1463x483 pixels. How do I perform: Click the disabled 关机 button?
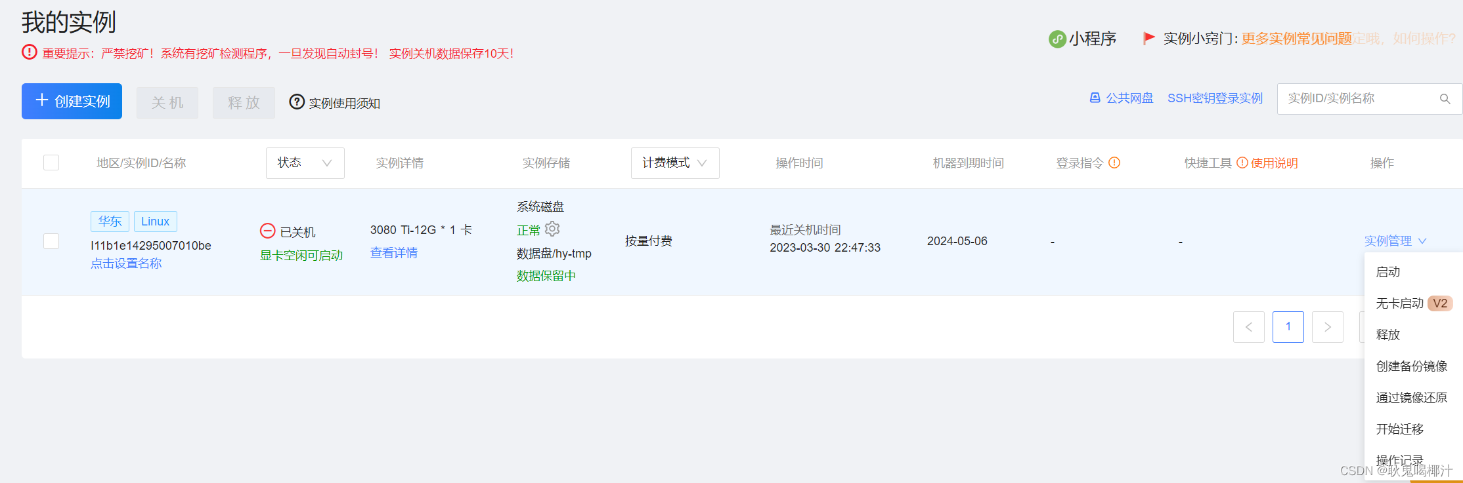(167, 103)
